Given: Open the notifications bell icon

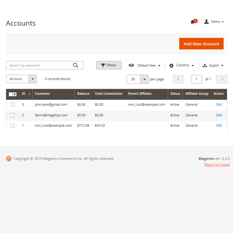Looking at the screenshot, I should 193,22.
